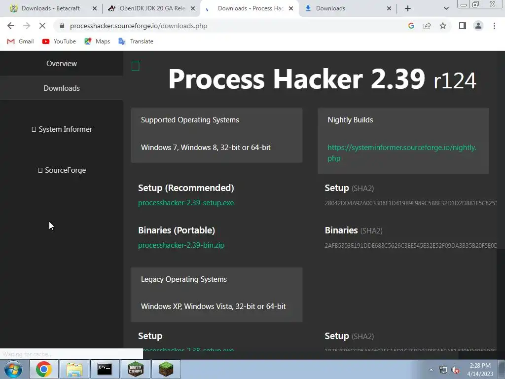Open File Explorer from the taskbar

click(x=74, y=369)
